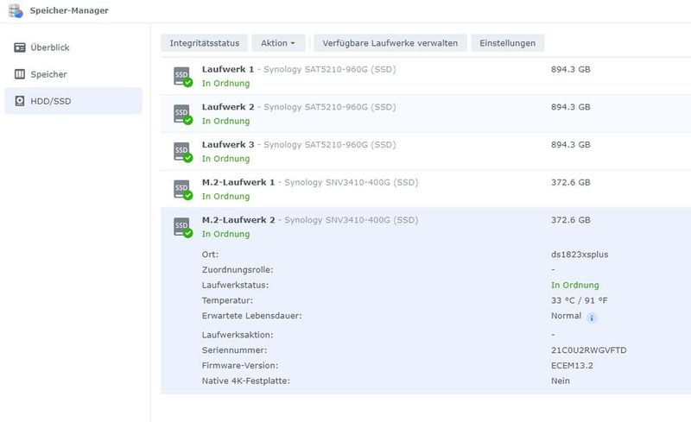Click In Ordnung status under Laufwerk 1
Viewport: 691px width, 422px height.
click(225, 83)
